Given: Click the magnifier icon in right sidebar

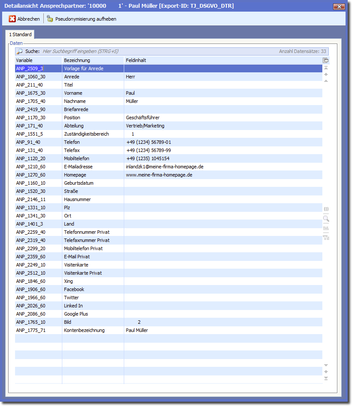Looking at the screenshot, I should click(x=326, y=219).
